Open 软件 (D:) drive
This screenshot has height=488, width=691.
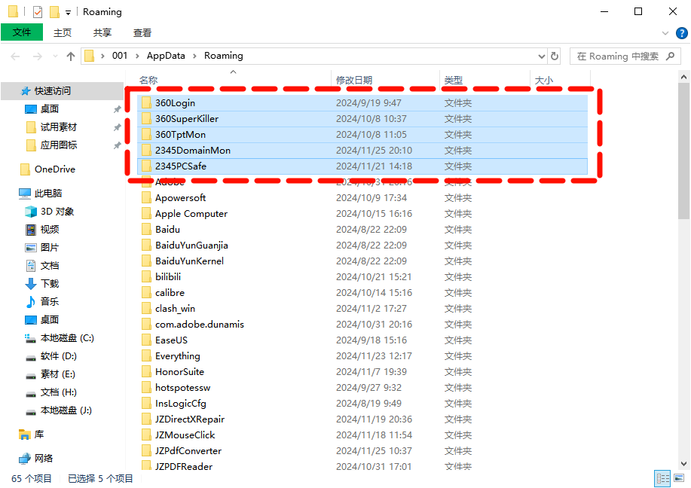pos(58,356)
